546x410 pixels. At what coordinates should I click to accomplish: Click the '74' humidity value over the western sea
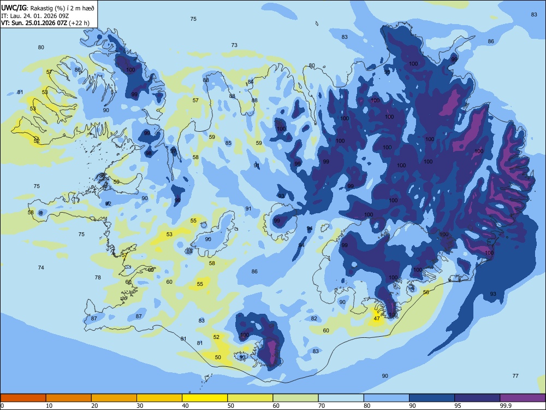tap(41, 268)
